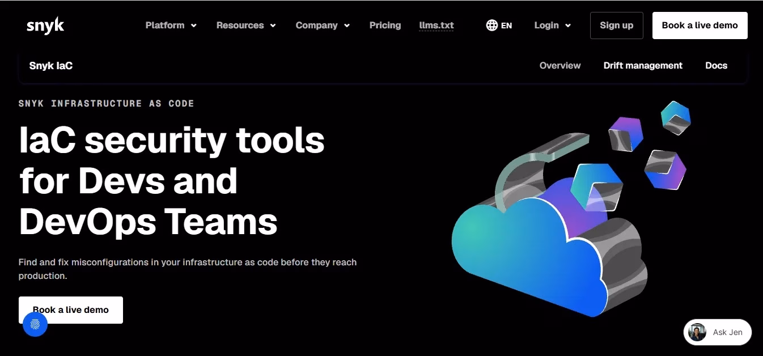763x356 pixels.
Task: Expand the Platform menu chevron
Action: (x=194, y=26)
